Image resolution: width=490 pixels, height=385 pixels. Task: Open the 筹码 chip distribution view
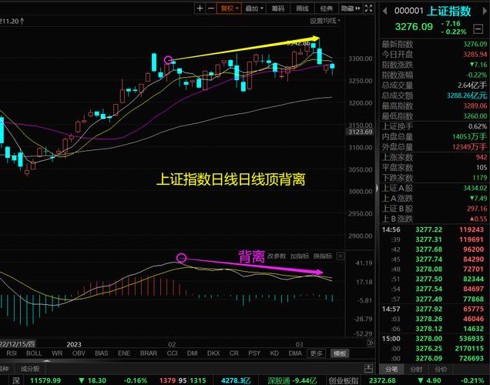[277, 8]
